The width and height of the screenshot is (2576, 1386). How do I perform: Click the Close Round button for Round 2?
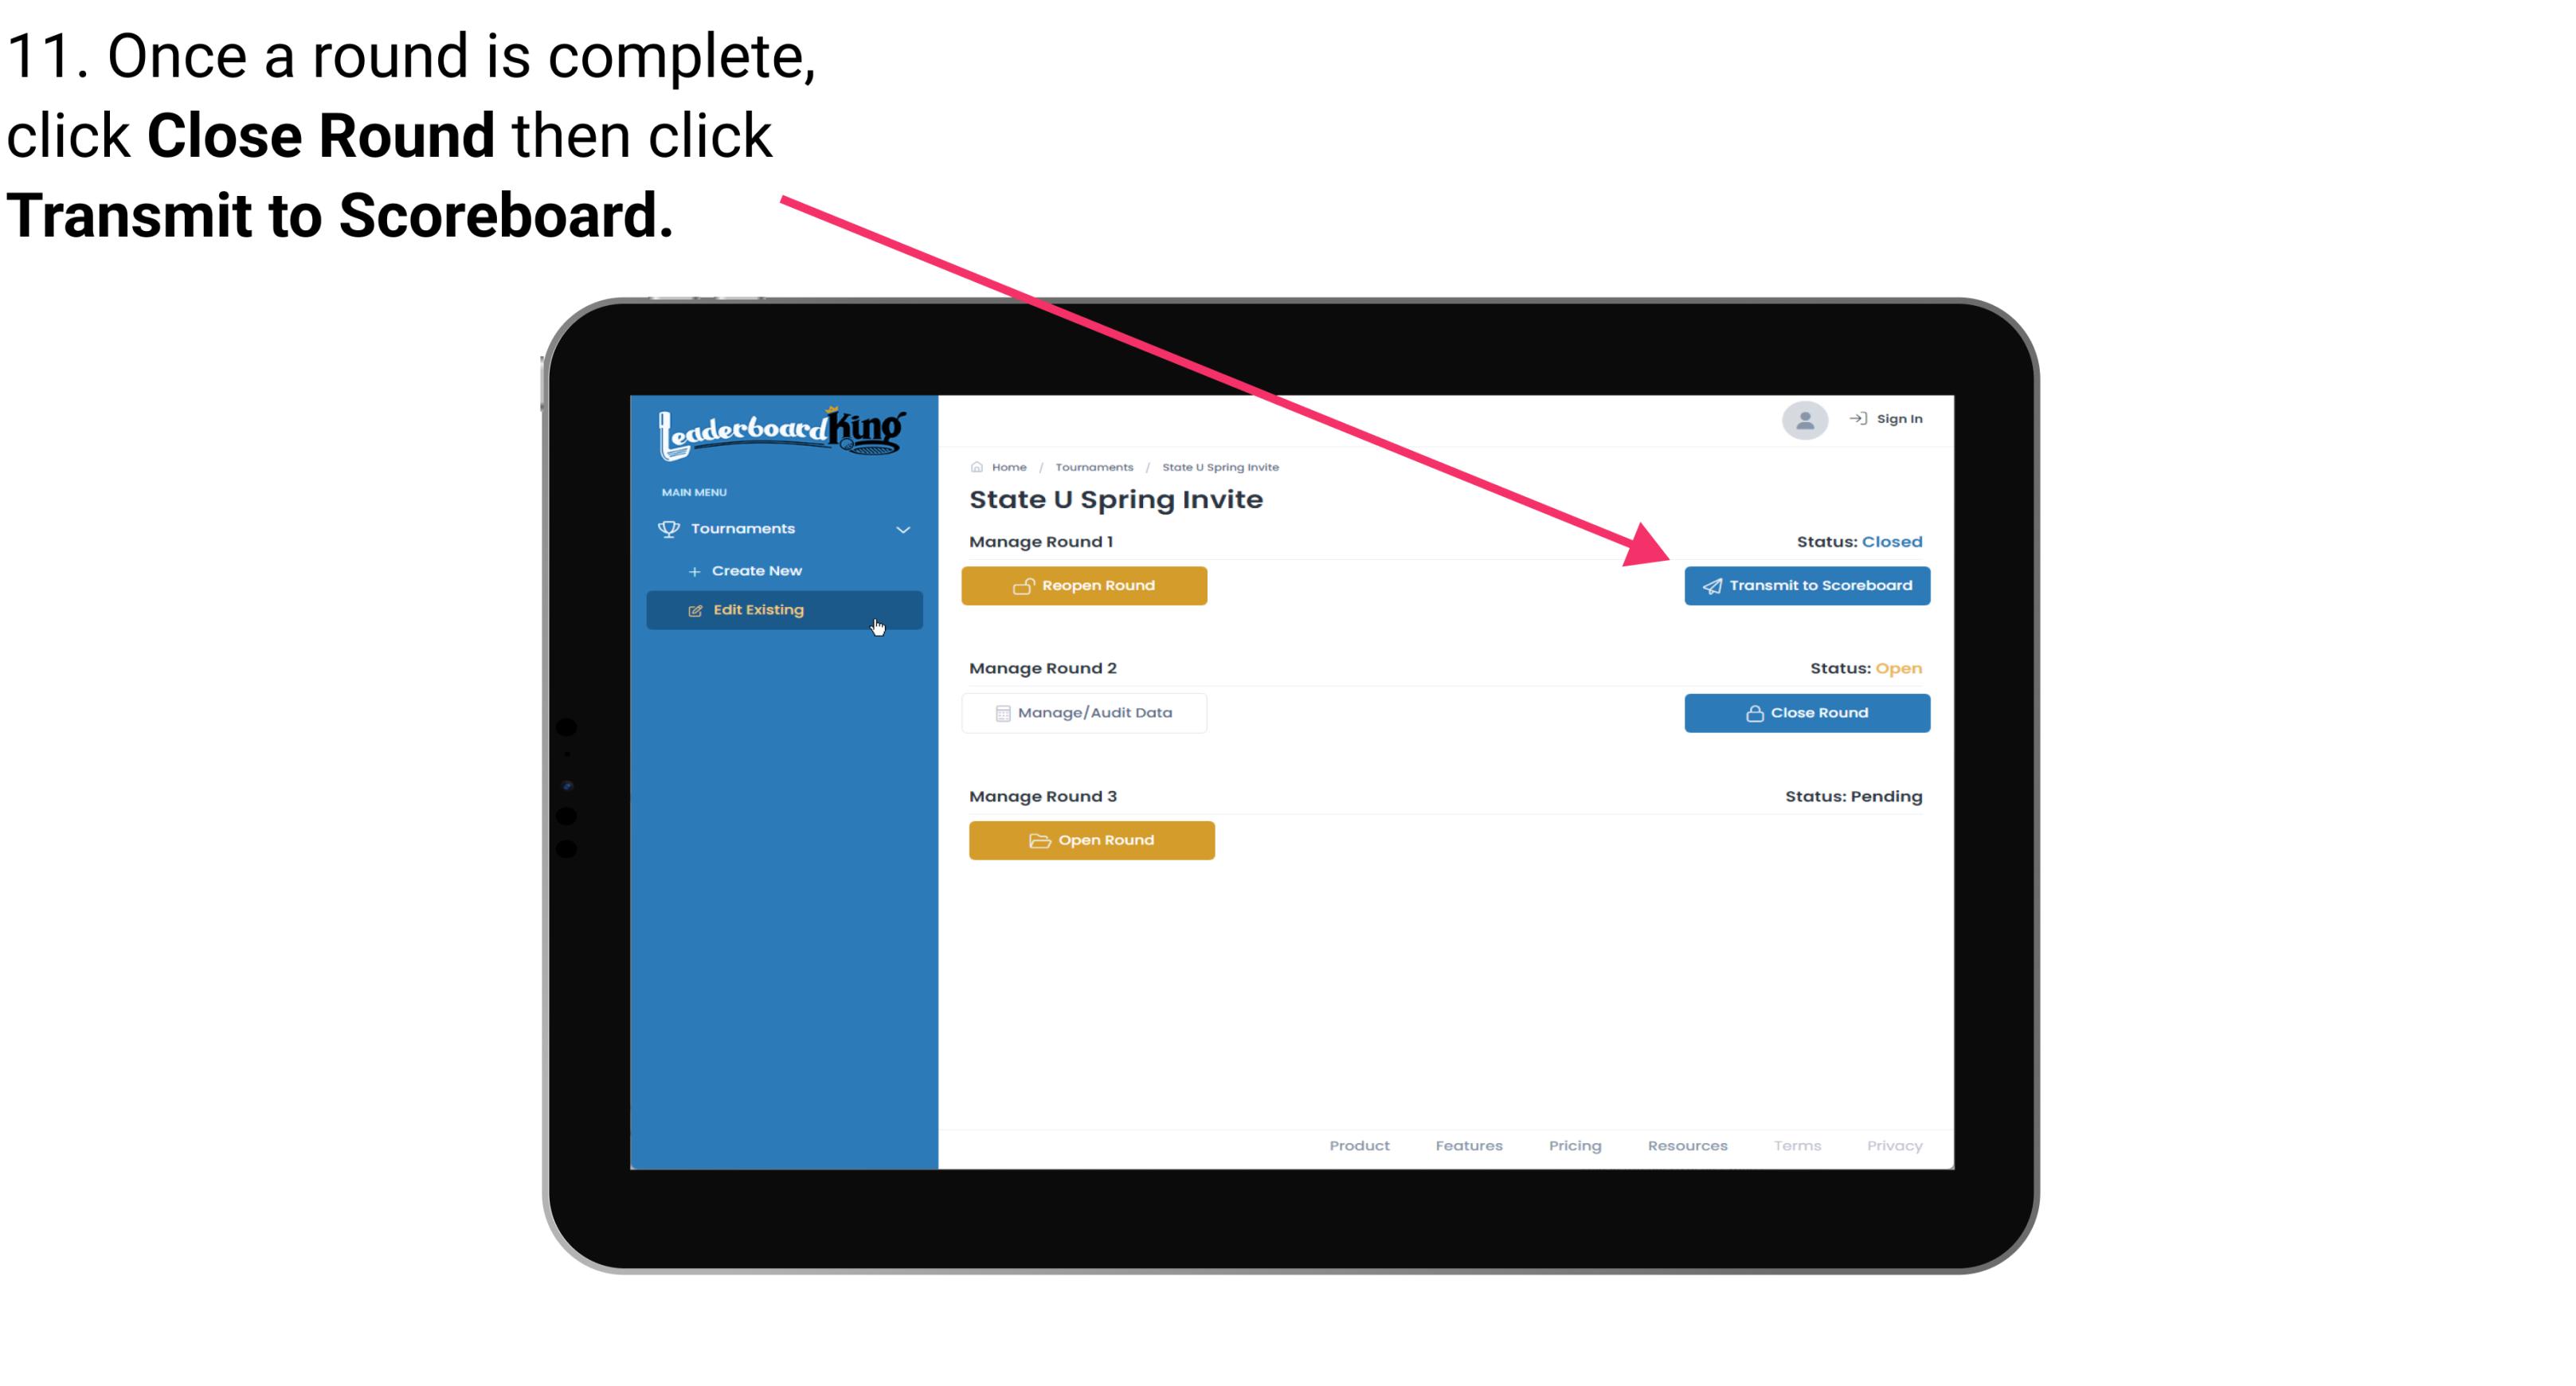tap(1805, 712)
